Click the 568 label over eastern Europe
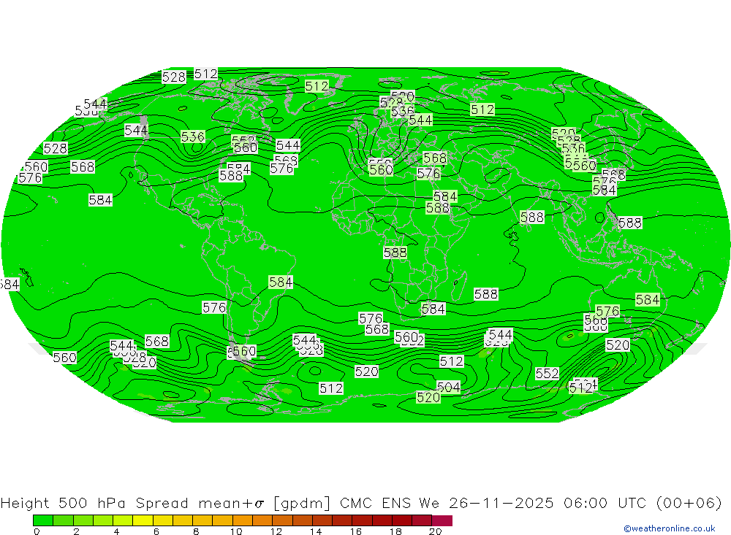 435,158
